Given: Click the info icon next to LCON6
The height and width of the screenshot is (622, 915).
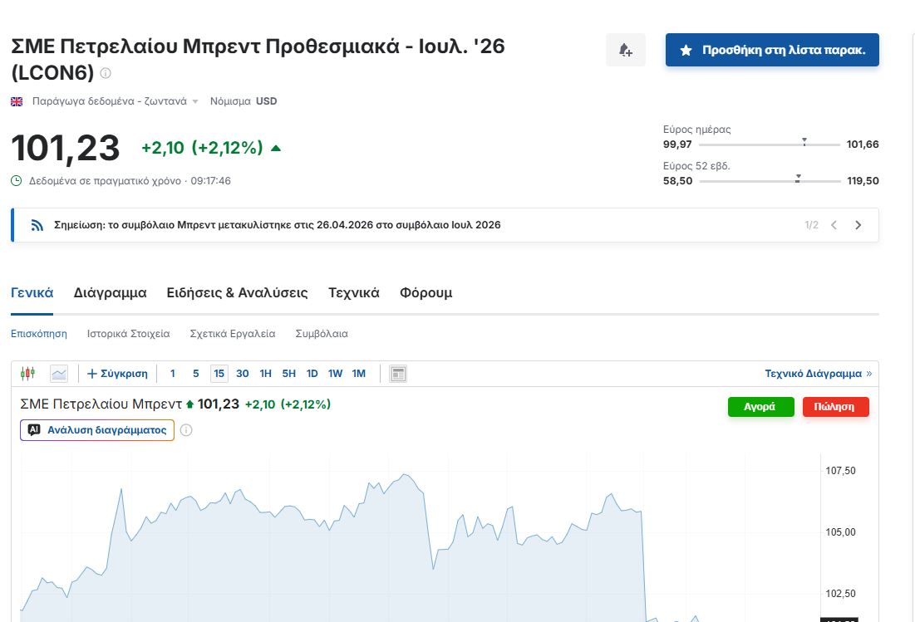Looking at the screenshot, I should coord(106,73).
